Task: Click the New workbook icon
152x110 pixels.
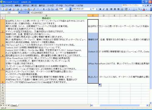Action: [3, 9]
